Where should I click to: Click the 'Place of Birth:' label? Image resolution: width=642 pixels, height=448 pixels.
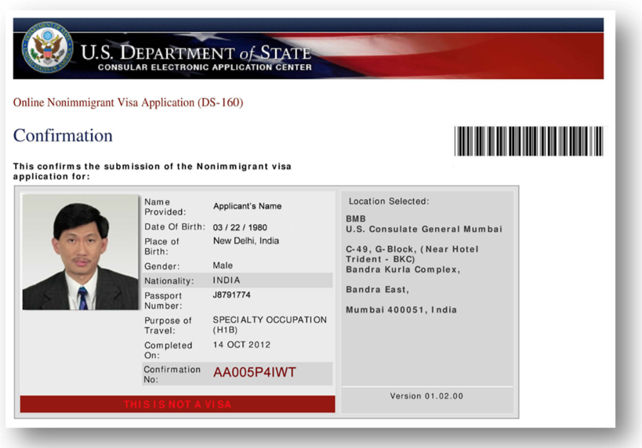click(x=161, y=246)
